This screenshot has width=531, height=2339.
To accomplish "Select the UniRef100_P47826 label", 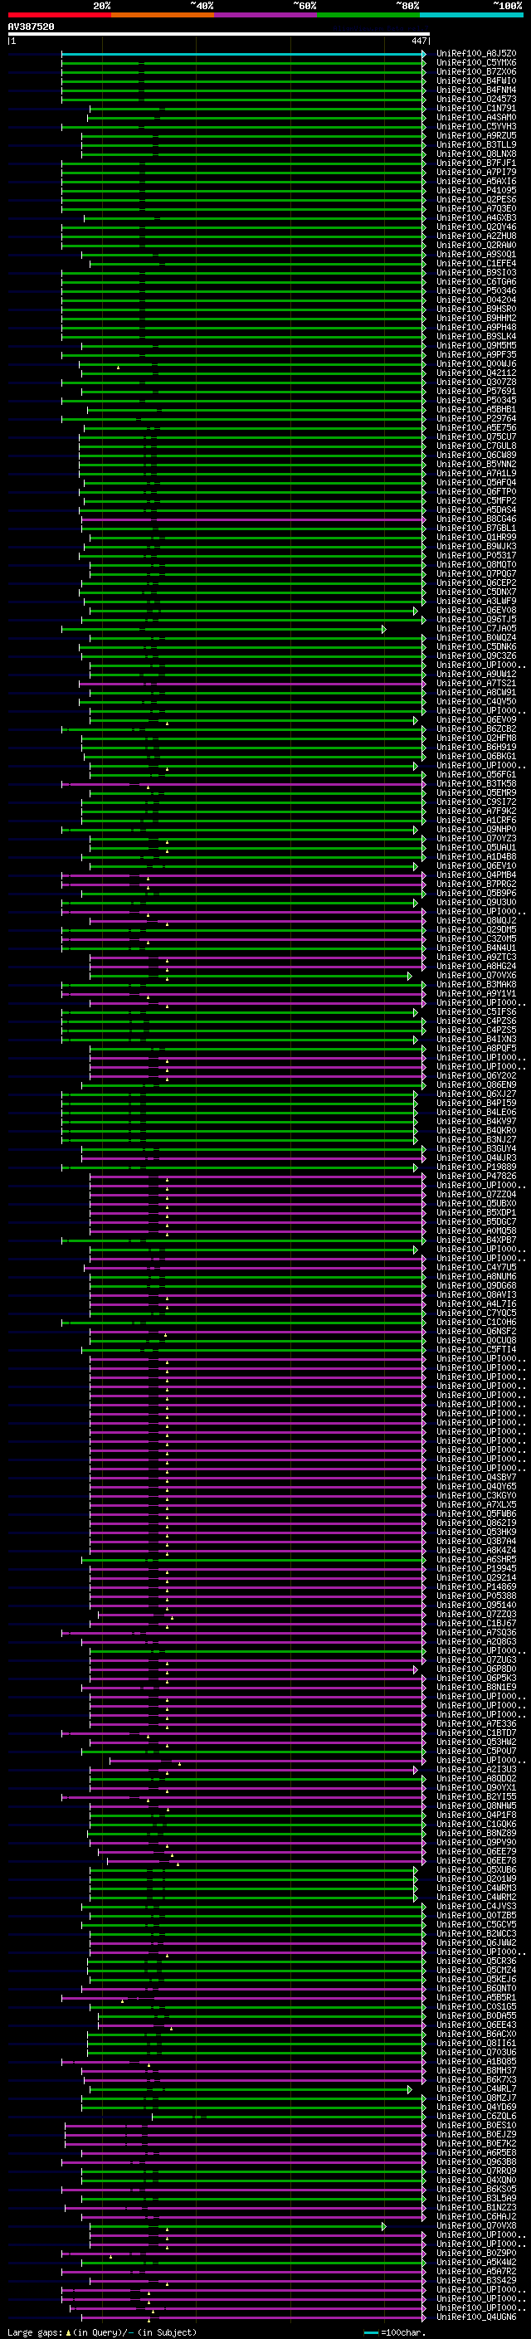I will (476, 1176).
